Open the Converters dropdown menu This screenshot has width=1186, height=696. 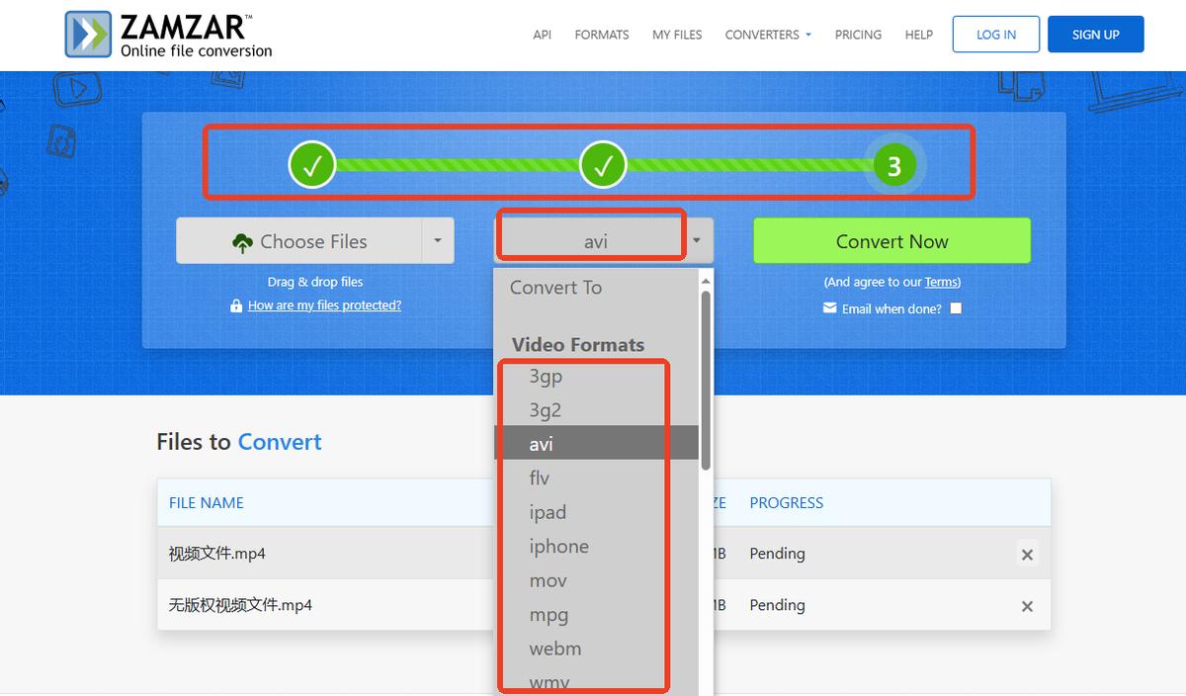pos(768,35)
